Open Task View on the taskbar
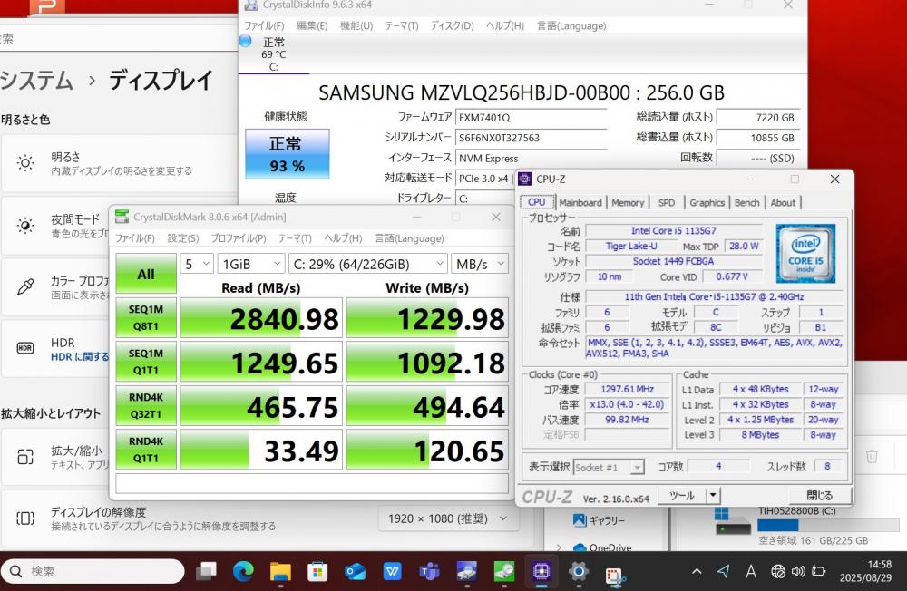Image resolution: width=907 pixels, height=591 pixels. click(x=206, y=571)
